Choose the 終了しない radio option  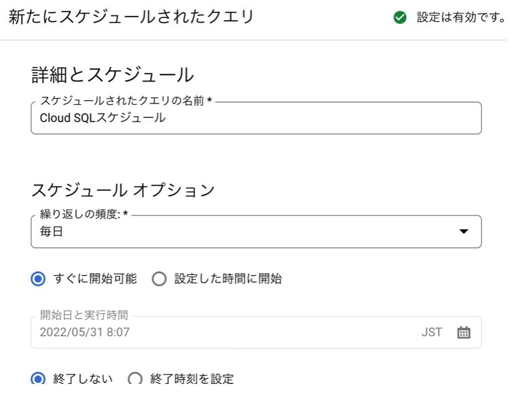[38, 379]
